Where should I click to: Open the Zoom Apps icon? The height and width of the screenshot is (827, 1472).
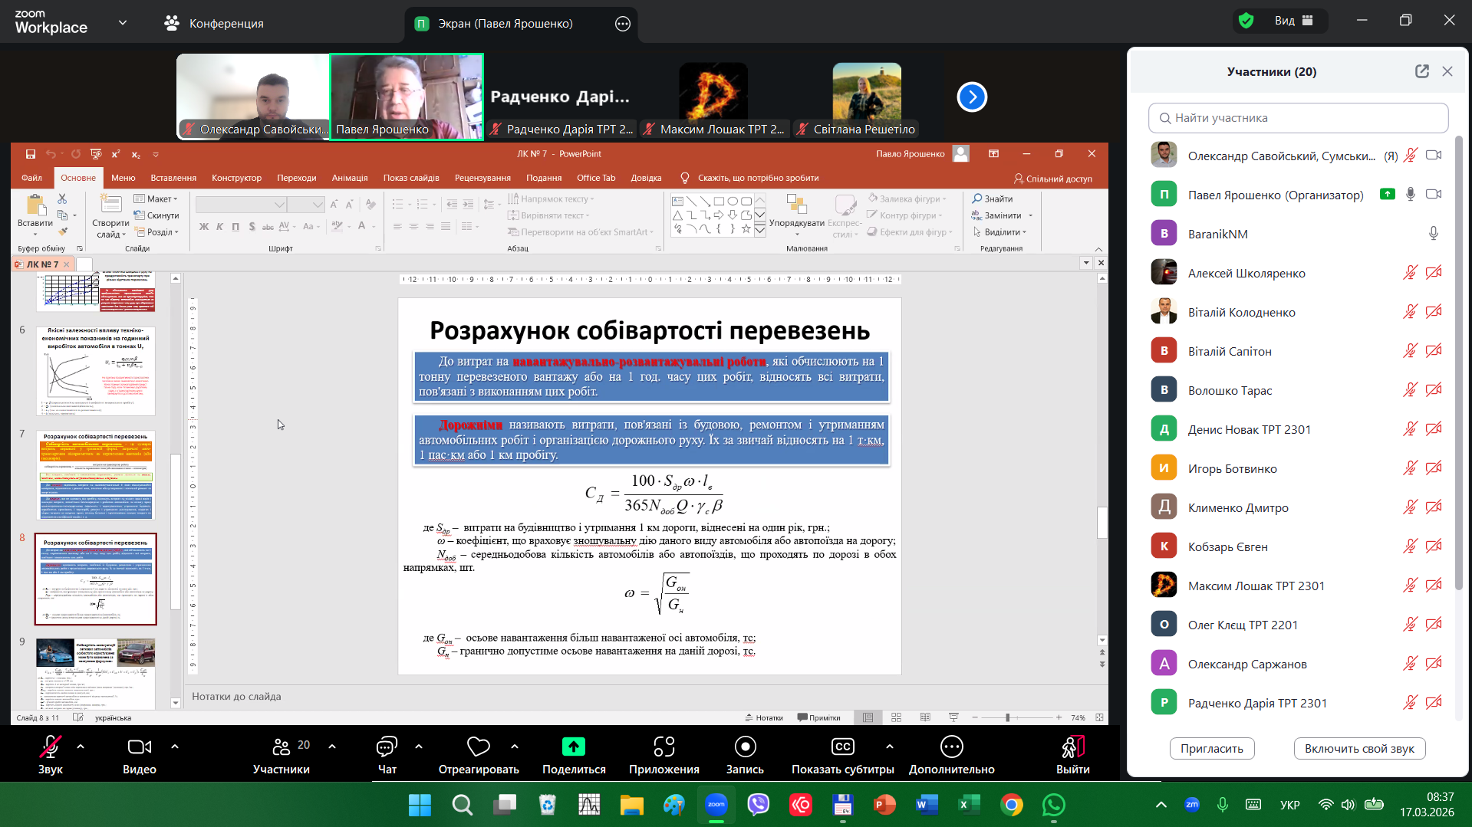664,747
